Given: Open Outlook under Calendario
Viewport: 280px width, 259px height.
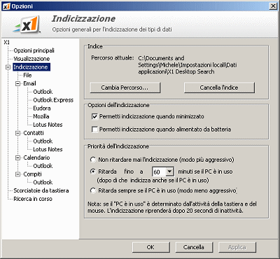Looking at the screenshot, I should pos(43,166).
